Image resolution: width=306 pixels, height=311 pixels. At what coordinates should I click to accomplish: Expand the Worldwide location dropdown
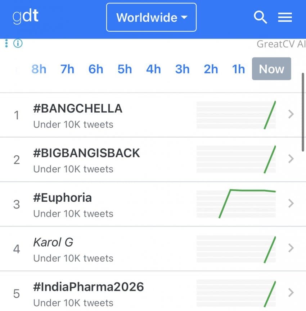[152, 17]
